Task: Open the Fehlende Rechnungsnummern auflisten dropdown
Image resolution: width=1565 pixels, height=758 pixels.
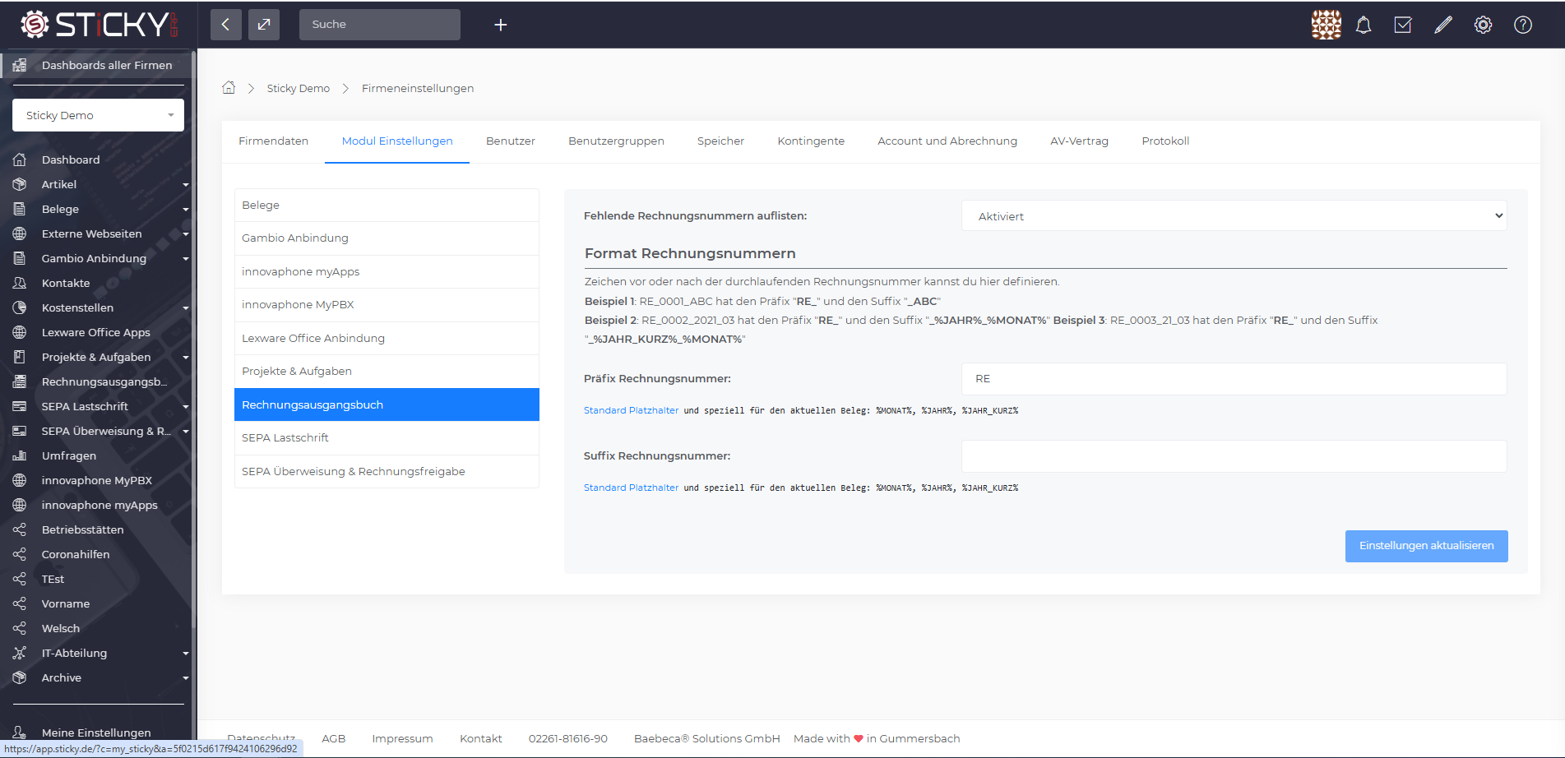Action: point(1234,216)
